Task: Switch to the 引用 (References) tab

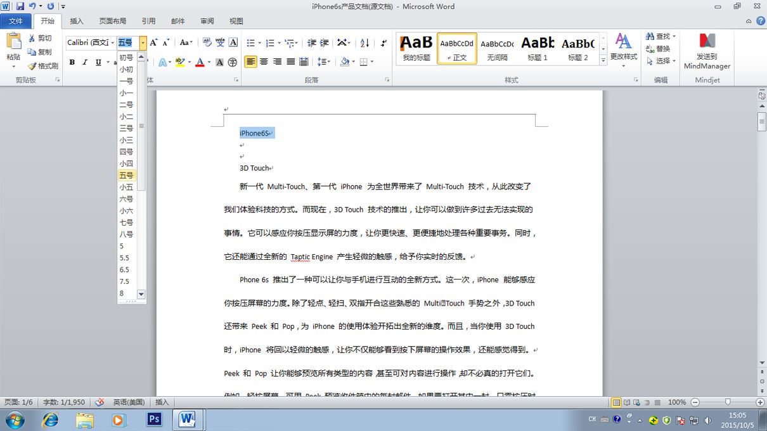Action: [x=148, y=21]
